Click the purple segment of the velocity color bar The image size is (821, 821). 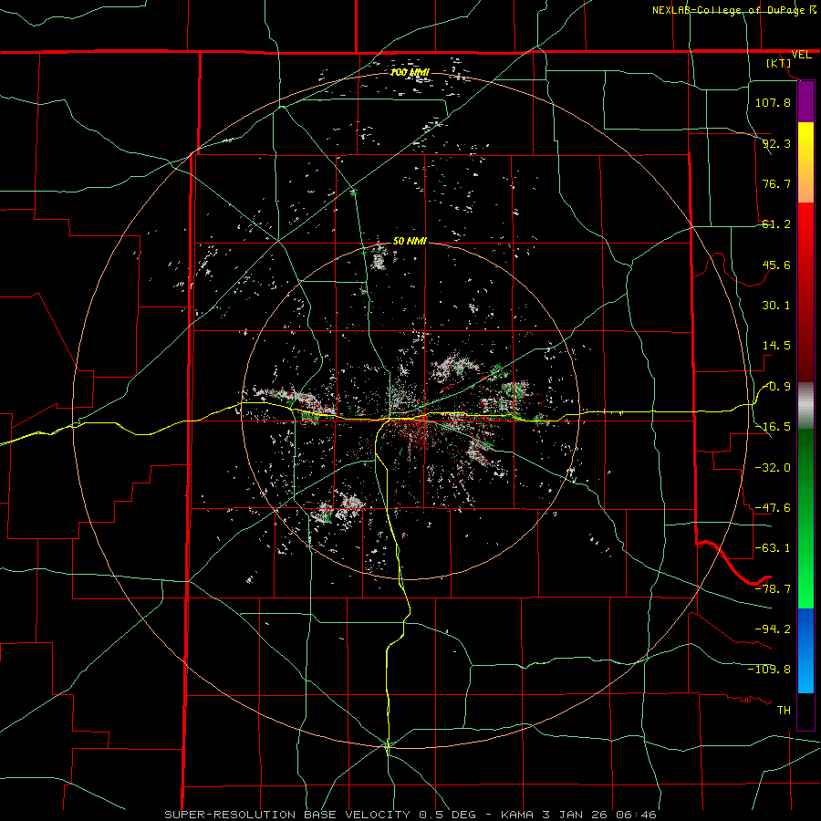pyautogui.click(x=805, y=102)
